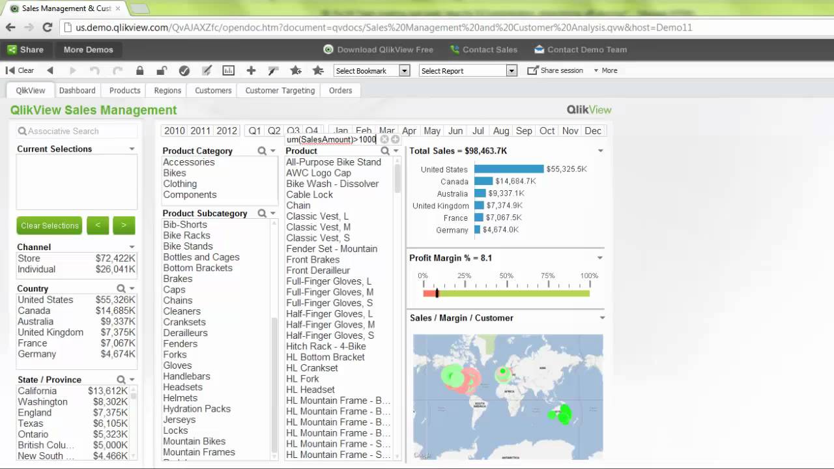The image size is (834, 469).
Task: Click the green forward arrow button
Action: click(x=124, y=225)
